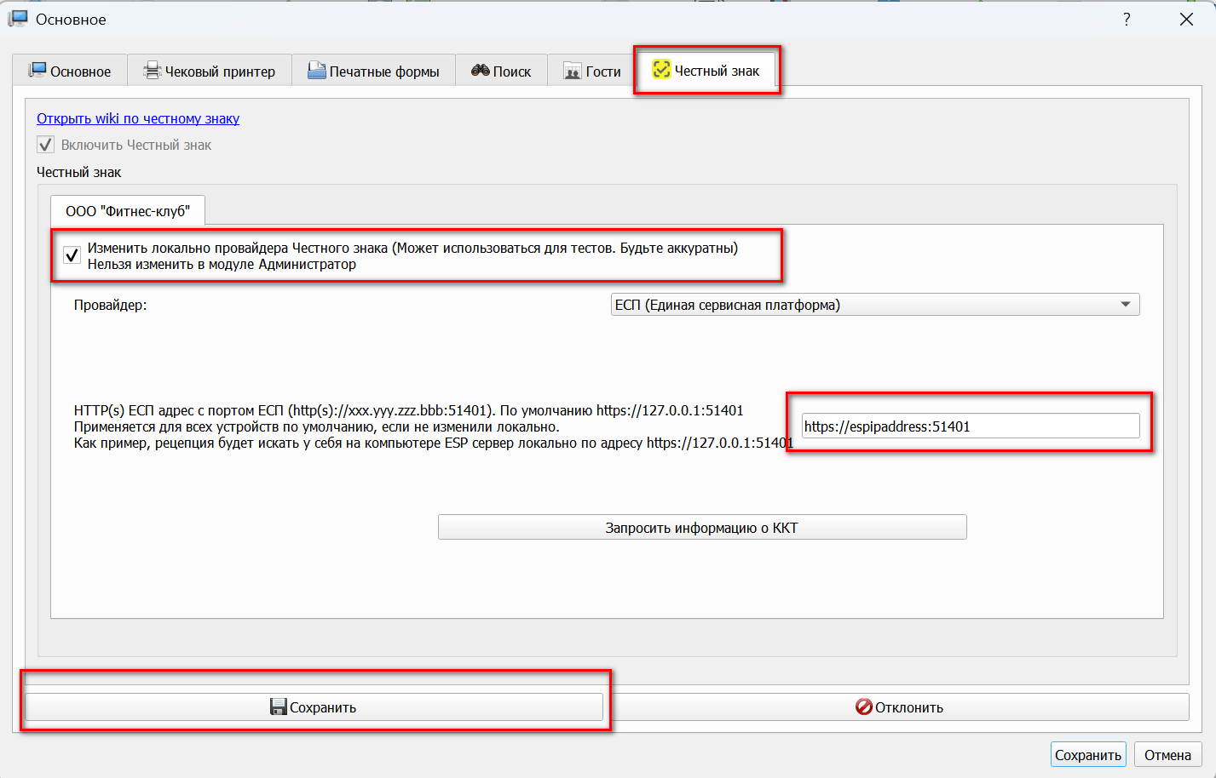This screenshot has width=1216, height=778.
Task: Click the printer icon on Чековый принтер tab
Action: (152, 71)
